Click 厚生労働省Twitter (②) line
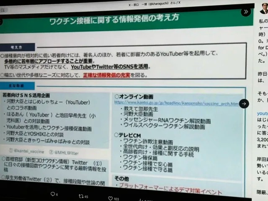The height and width of the screenshot is (201, 268). pos(53,180)
